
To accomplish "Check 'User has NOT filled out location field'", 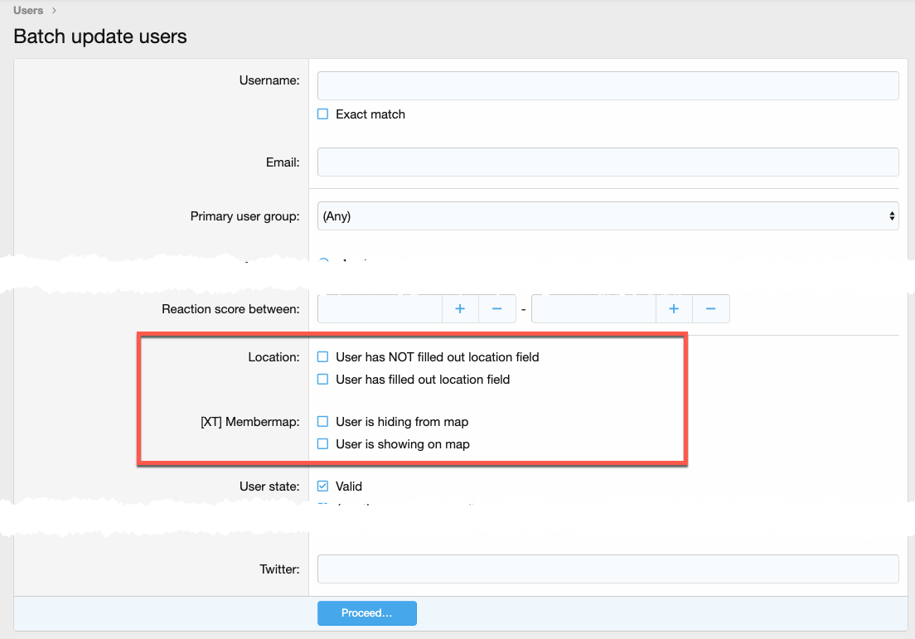I will [323, 357].
